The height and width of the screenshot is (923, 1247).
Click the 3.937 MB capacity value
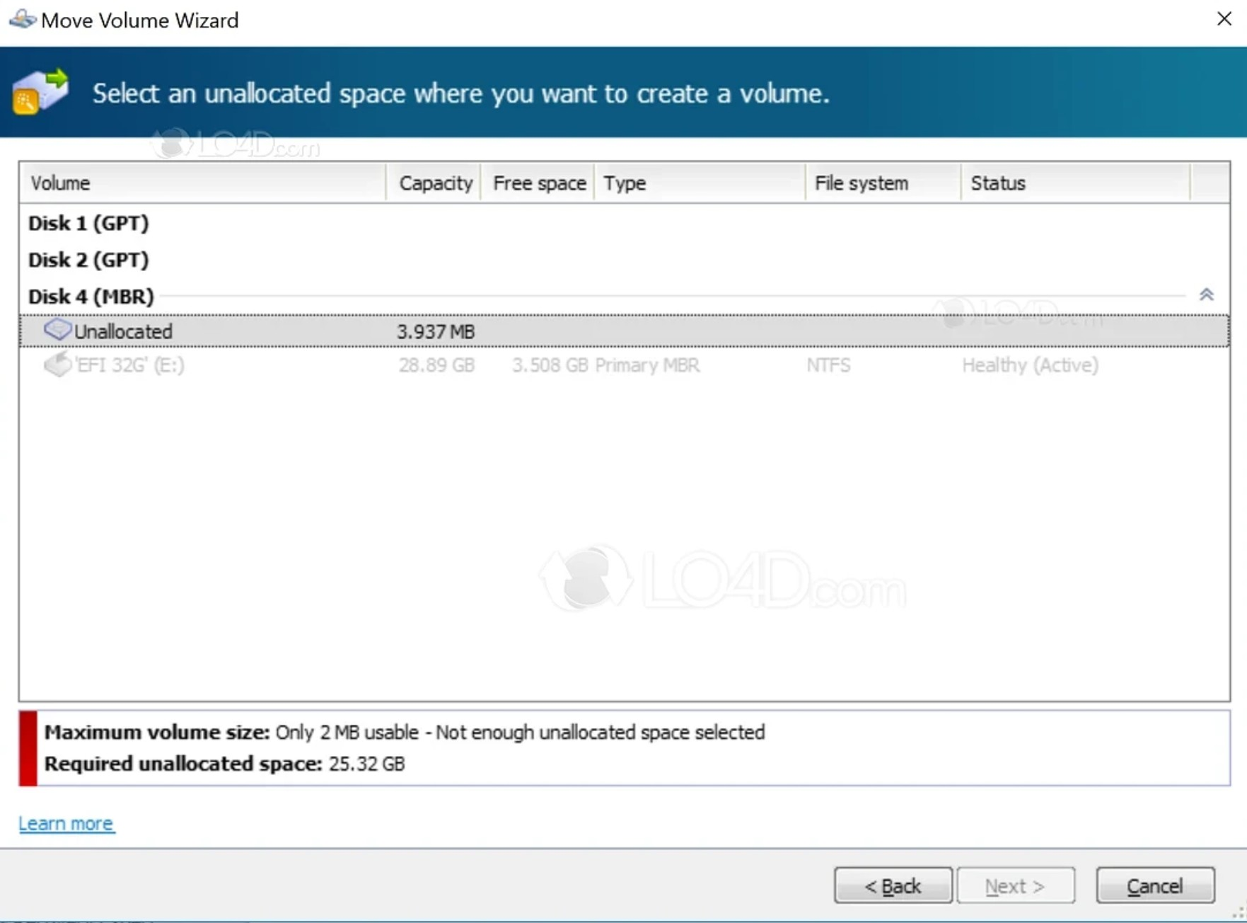click(436, 332)
